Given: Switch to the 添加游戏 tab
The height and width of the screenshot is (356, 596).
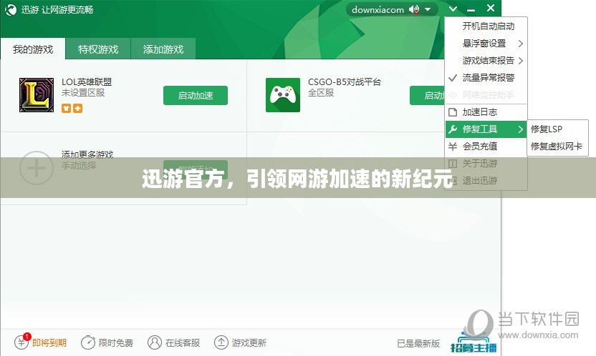Looking at the screenshot, I should (x=163, y=49).
